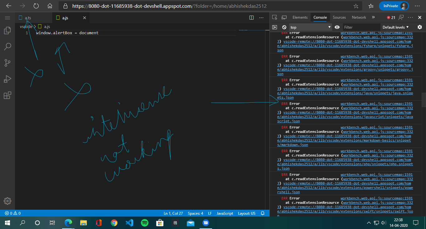This screenshot has width=426, height=229.
Task: Change end of line sequence LF
Action: point(210,213)
